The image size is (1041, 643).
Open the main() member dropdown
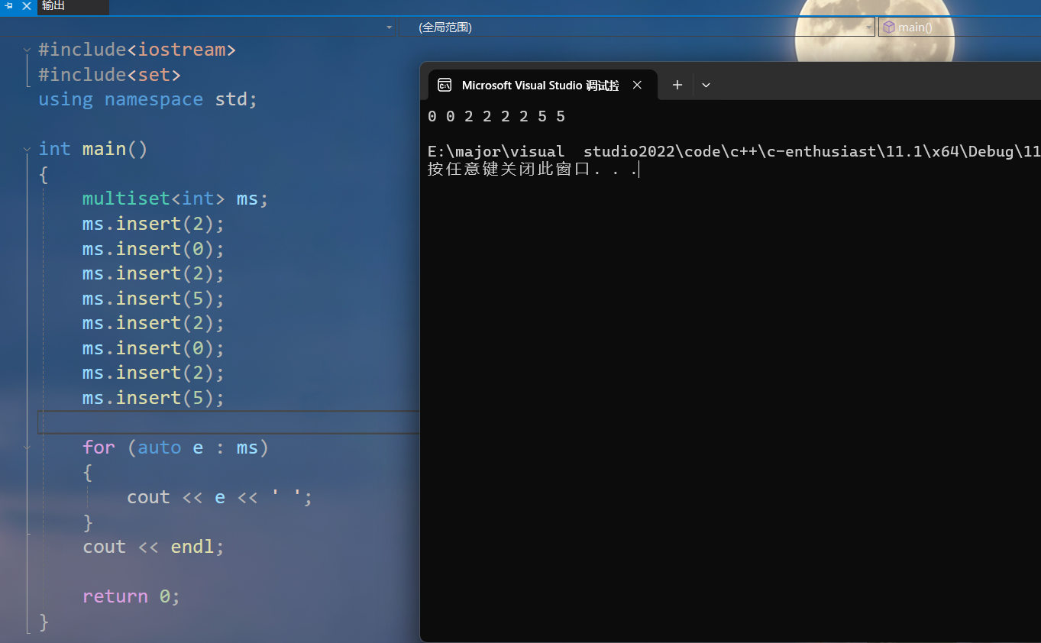point(959,27)
